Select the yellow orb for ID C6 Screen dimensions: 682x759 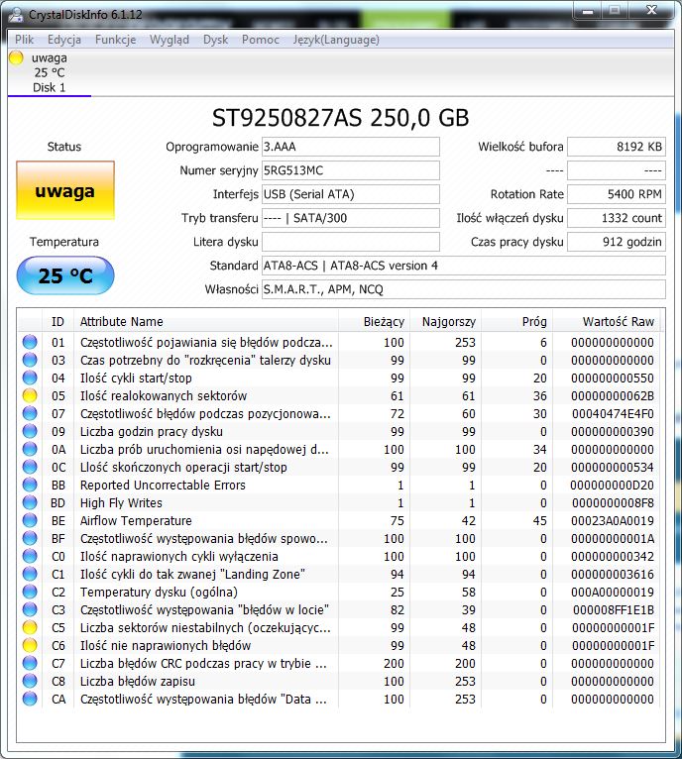pos(30,645)
